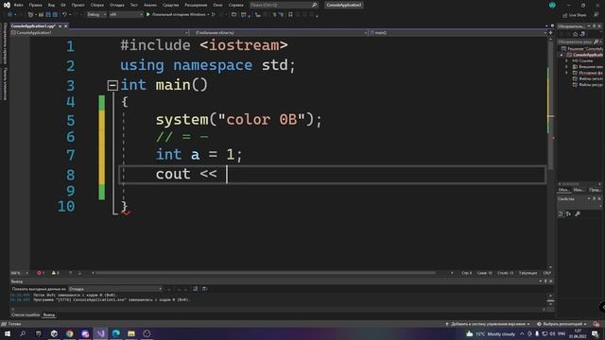Close the Solution Explorer panel
The height and width of the screenshot is (340, 605).
pyautogui.click(x=599, y=26)
